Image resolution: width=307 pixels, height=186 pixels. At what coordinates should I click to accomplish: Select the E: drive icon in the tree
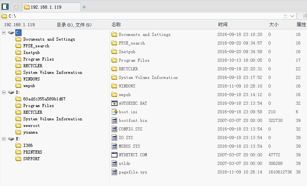click(11, 139)
